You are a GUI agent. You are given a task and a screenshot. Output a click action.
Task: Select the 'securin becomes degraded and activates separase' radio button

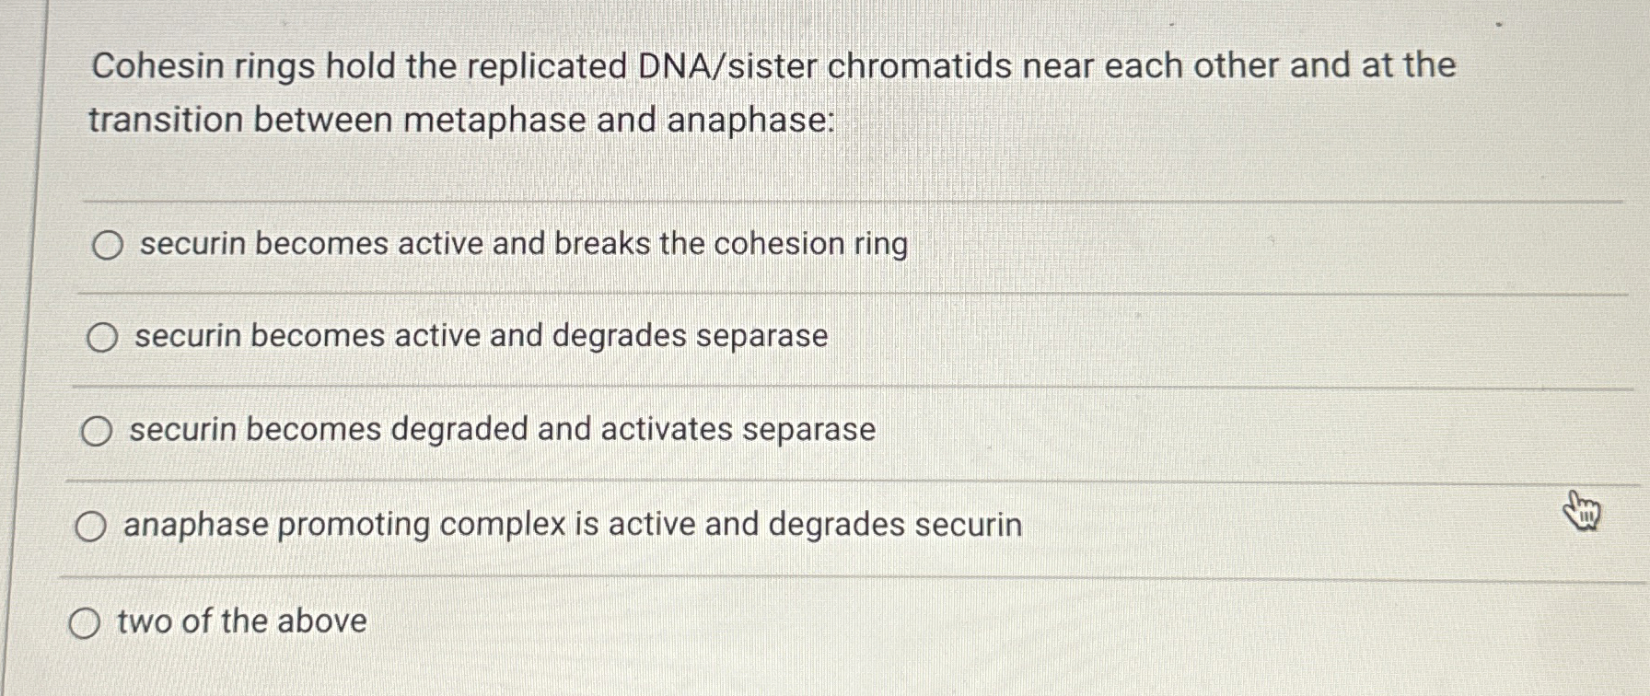(x=96, y=431)
